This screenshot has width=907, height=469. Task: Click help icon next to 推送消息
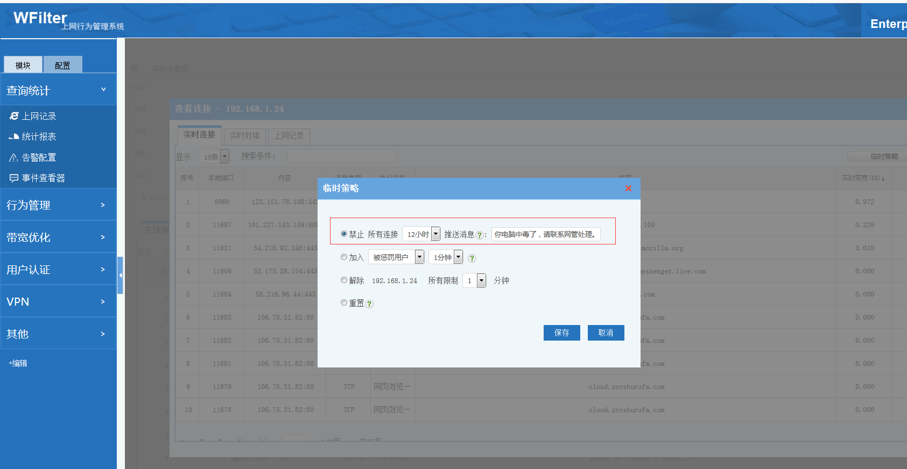[480, 235]
